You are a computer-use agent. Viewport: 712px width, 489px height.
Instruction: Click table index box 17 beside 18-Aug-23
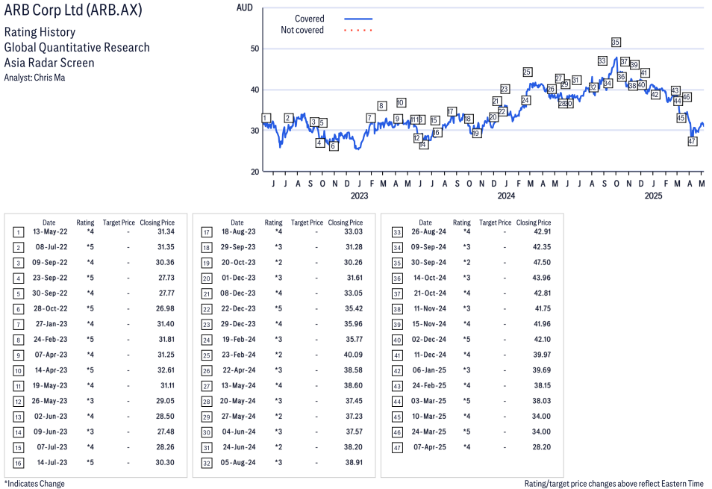(207, 232)
